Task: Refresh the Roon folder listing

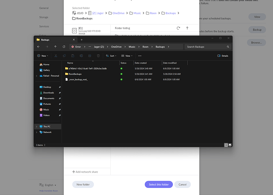Action: click(x=178, y=28)
